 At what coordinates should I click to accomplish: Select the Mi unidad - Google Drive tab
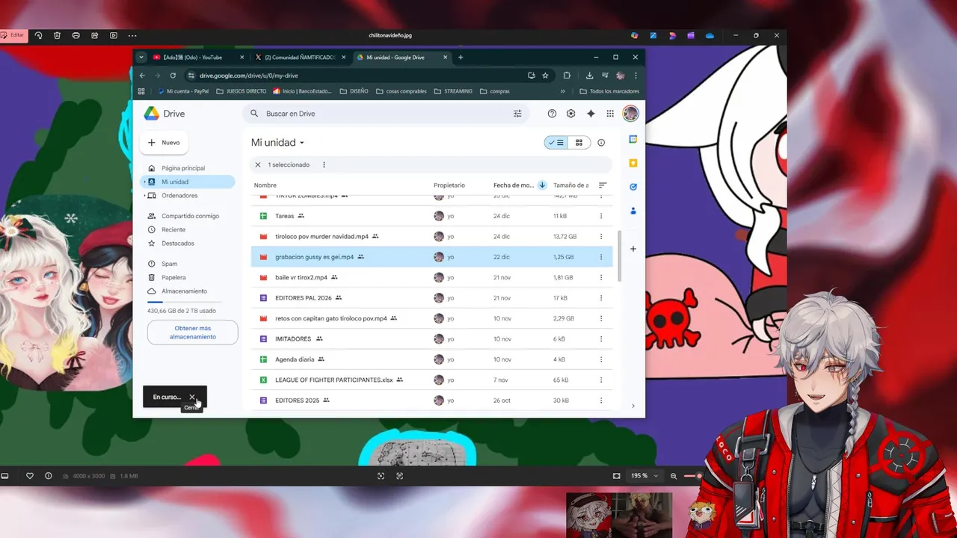tap(401, 58)
